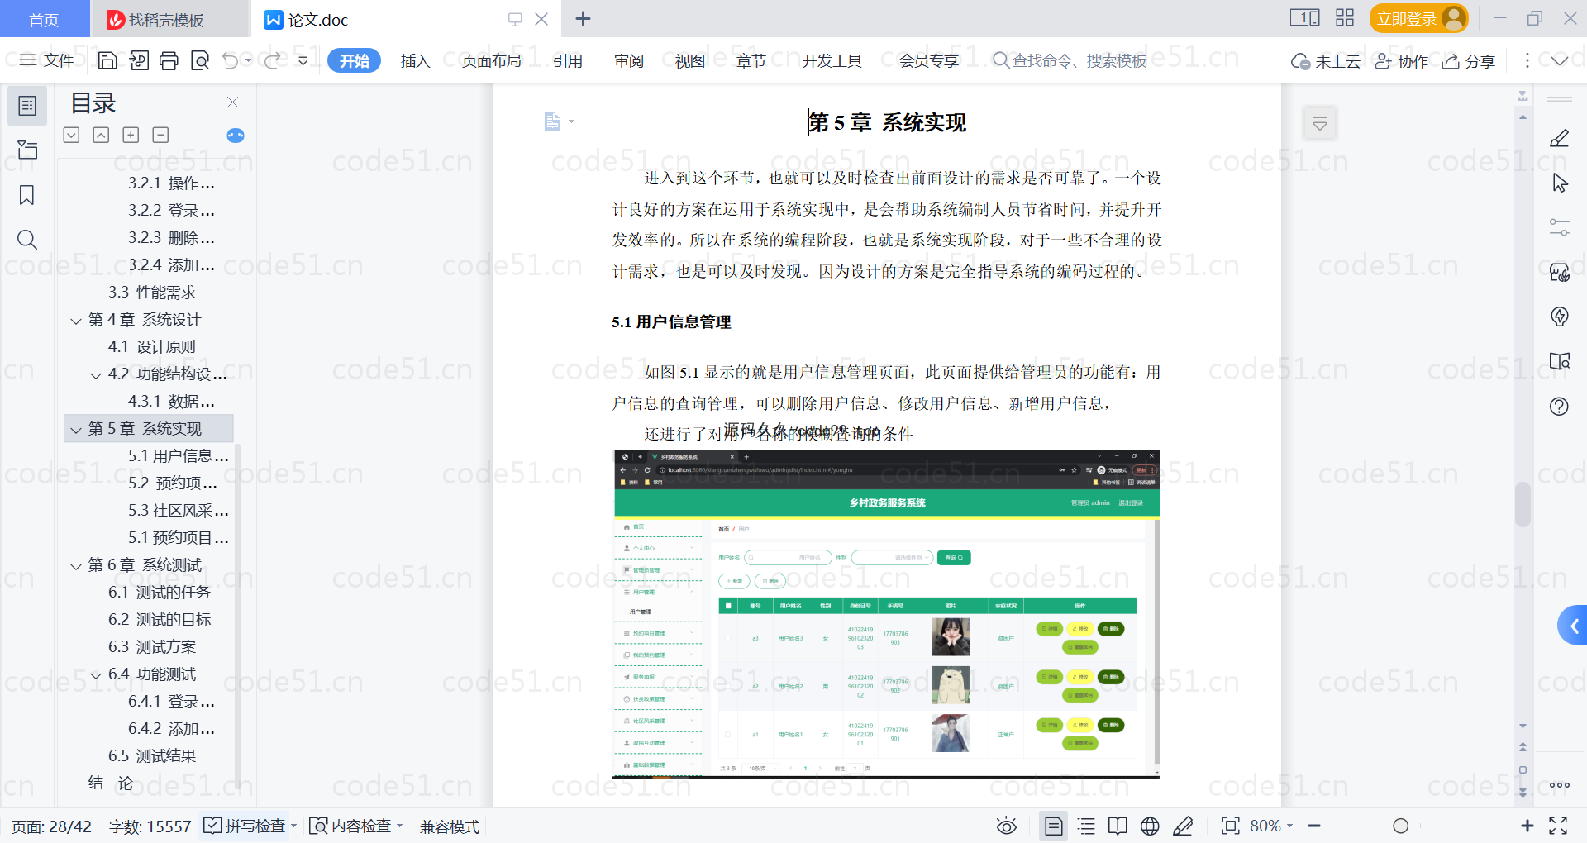
Task: Switch to page layout view icon
Action: 1053,826
